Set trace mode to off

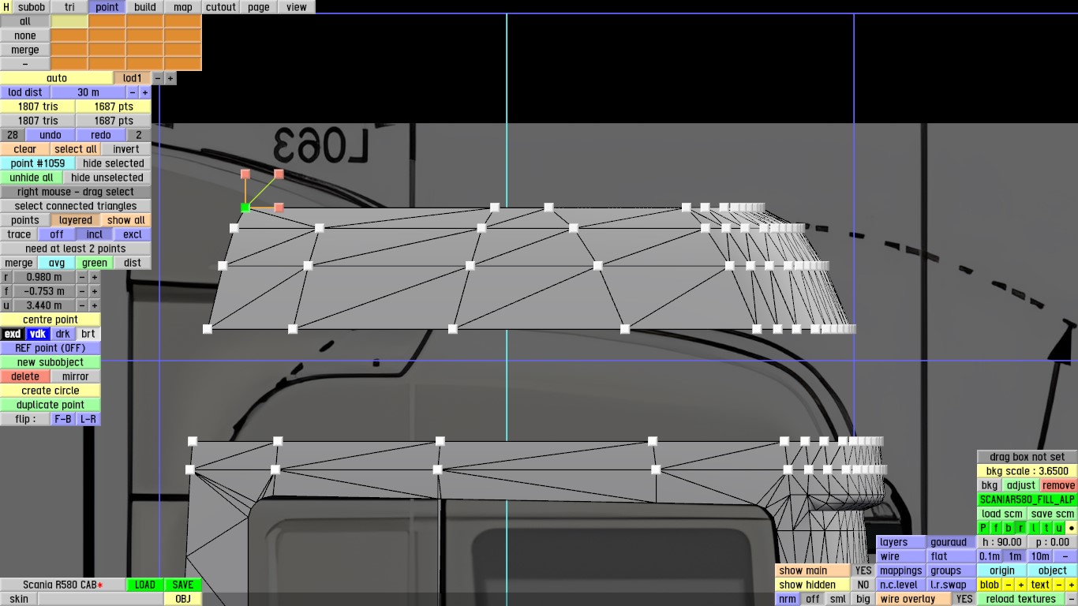[x=57, y=234]
